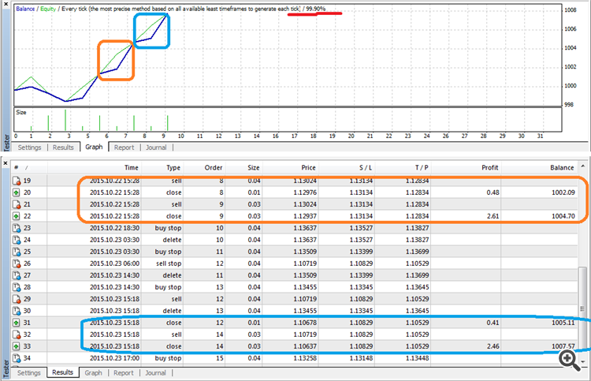Click the sell stop icon of row 26

pyautogui.click(x=17, y=263)
